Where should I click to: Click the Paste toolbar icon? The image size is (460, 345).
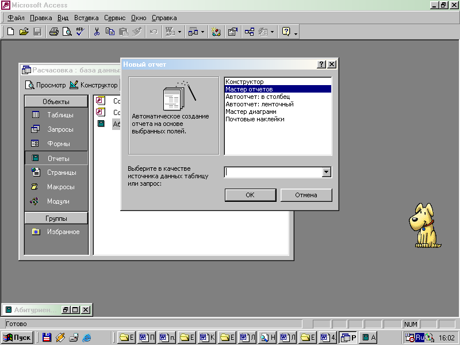tap(124, 32)
